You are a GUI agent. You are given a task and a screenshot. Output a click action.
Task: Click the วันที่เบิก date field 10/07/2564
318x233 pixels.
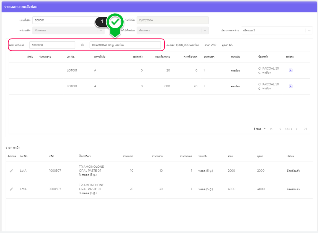[172, 20]
